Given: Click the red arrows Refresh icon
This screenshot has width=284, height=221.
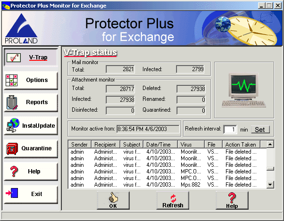Looking at the screenshot, I should click(173, 198).
